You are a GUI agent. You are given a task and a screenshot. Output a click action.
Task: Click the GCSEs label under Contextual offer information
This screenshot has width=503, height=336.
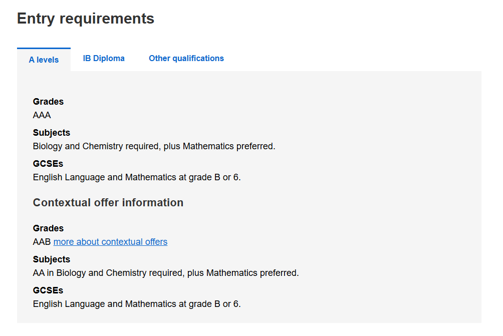pos(48,290)
